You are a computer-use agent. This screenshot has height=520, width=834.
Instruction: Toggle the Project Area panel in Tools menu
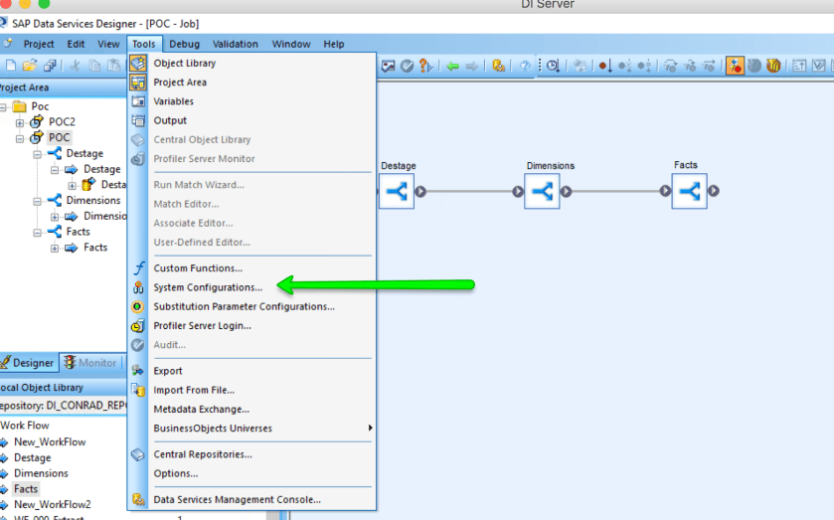180,83
